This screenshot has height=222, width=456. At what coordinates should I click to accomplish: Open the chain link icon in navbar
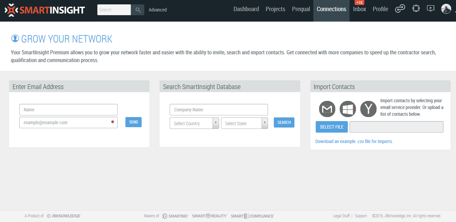[x=400, y=9]
